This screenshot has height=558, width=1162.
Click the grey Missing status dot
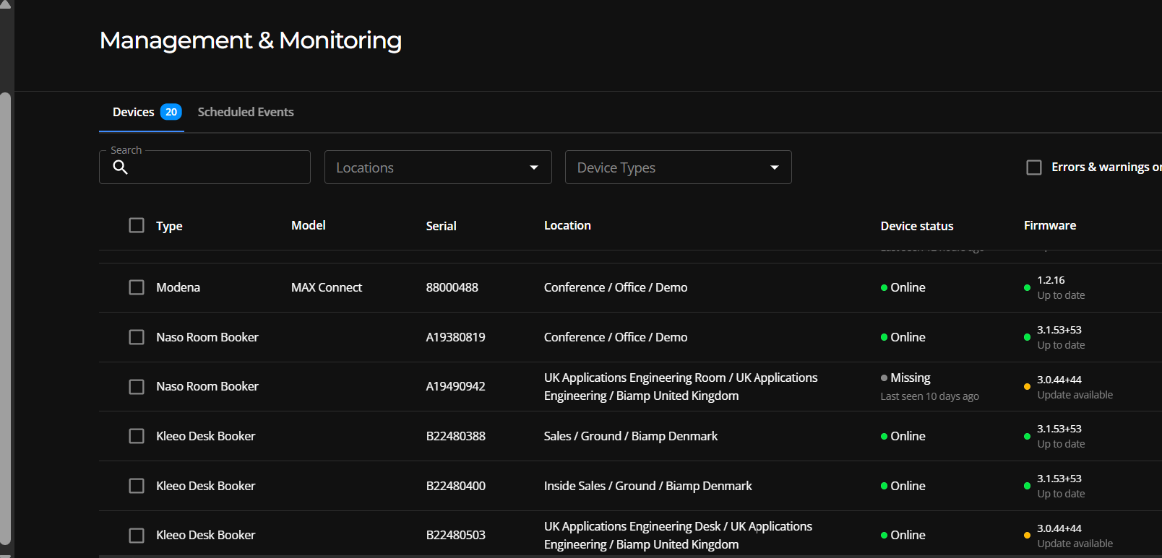[884, 378]
